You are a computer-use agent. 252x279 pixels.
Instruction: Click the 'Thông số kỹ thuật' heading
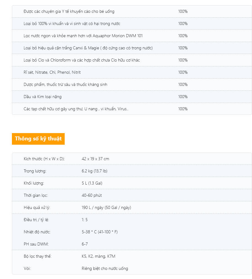pyautogui.click(x=38, y=139)
